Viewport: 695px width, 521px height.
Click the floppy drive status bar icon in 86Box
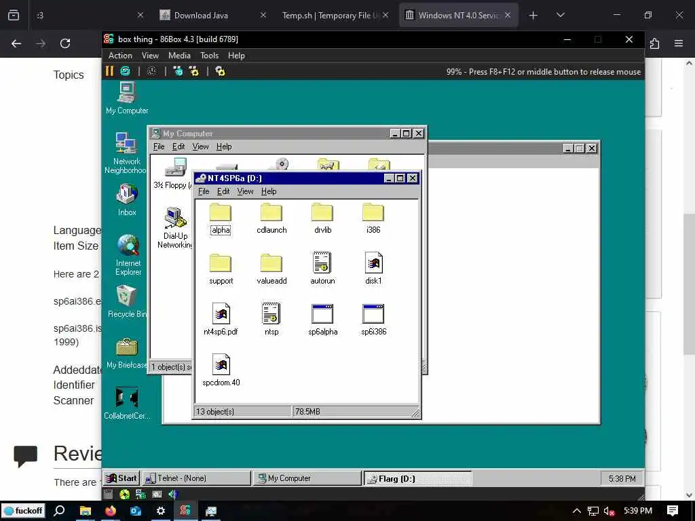(108, 494)
